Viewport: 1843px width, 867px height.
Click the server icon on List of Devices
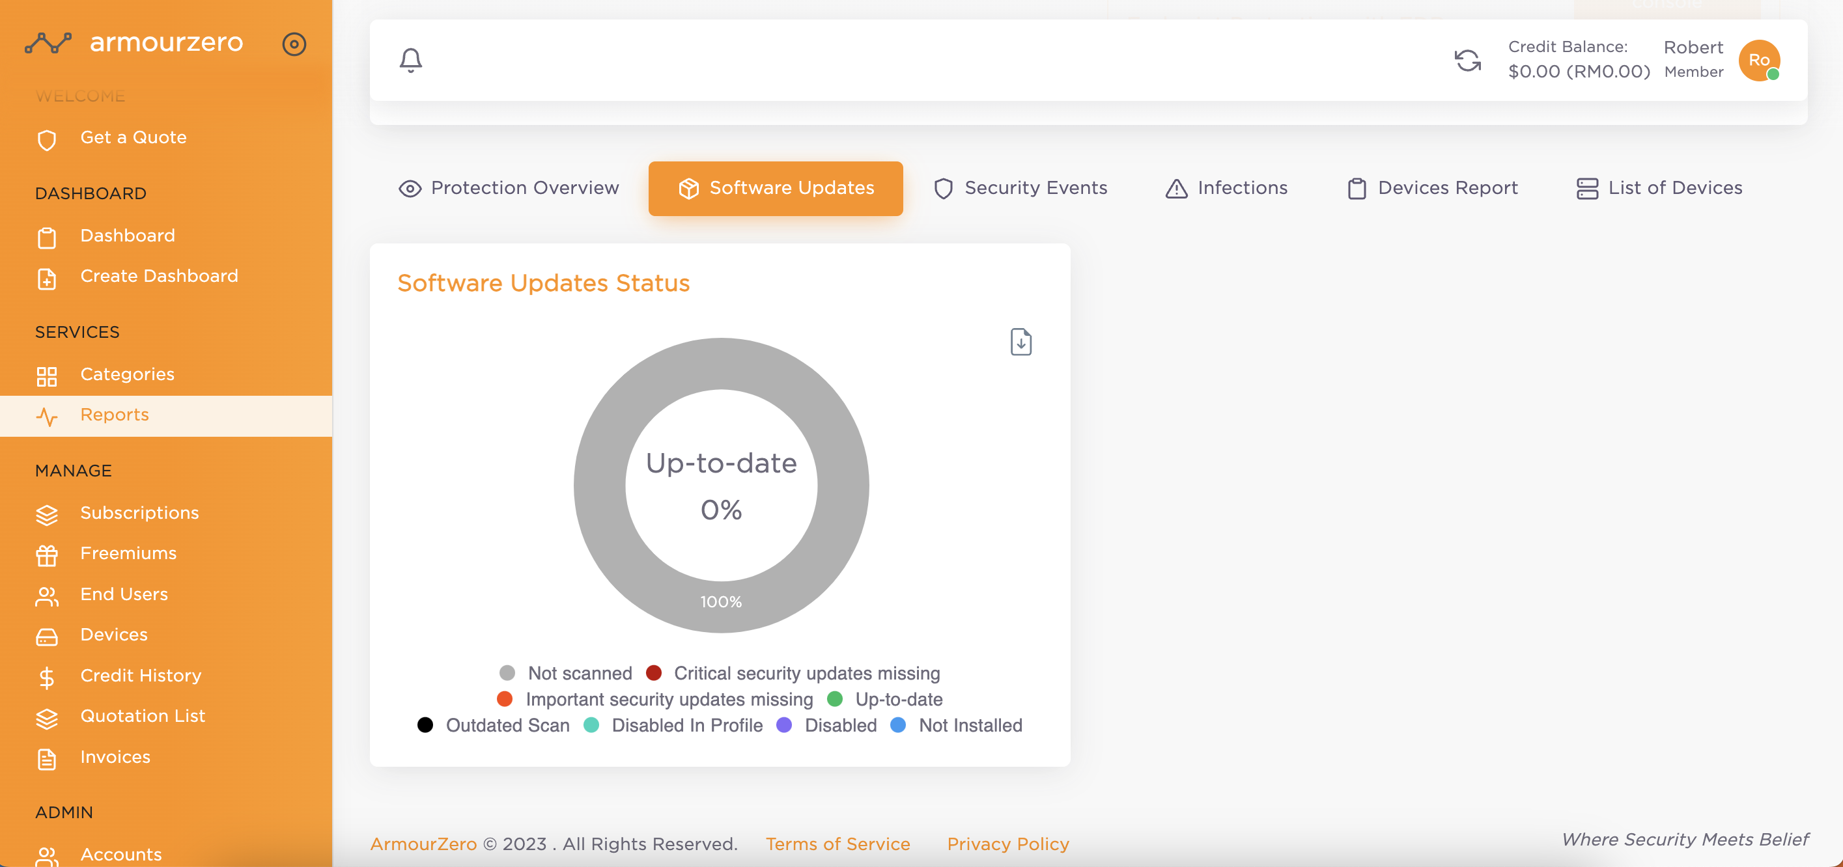(x=1588, y=189)
